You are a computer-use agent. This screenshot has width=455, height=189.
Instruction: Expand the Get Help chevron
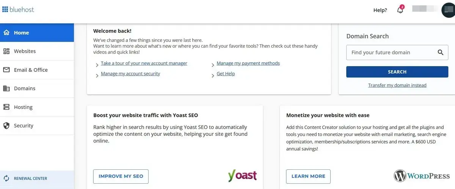click(213, 75)
